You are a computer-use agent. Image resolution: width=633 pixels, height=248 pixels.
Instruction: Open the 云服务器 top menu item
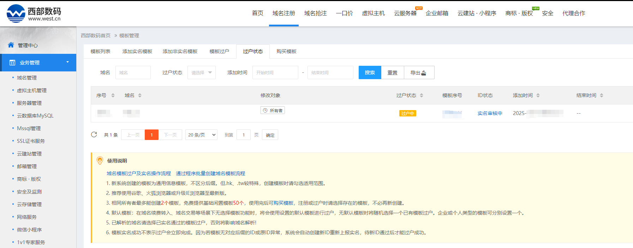pyautogui.click(x=405, y=13)
